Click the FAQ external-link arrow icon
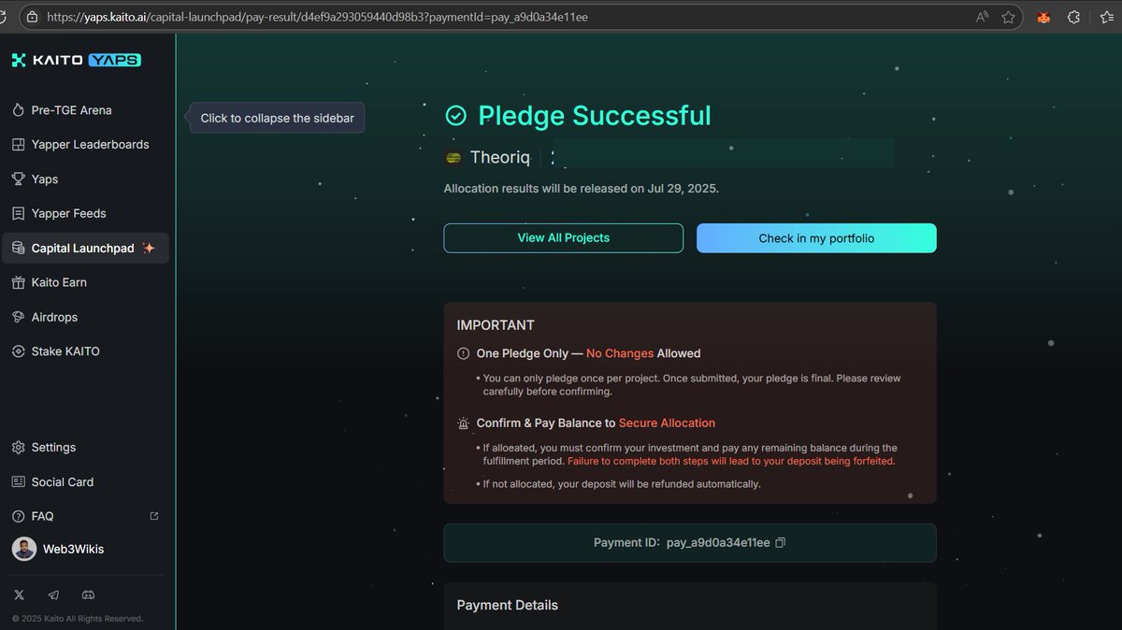 [x=154, y=515]
